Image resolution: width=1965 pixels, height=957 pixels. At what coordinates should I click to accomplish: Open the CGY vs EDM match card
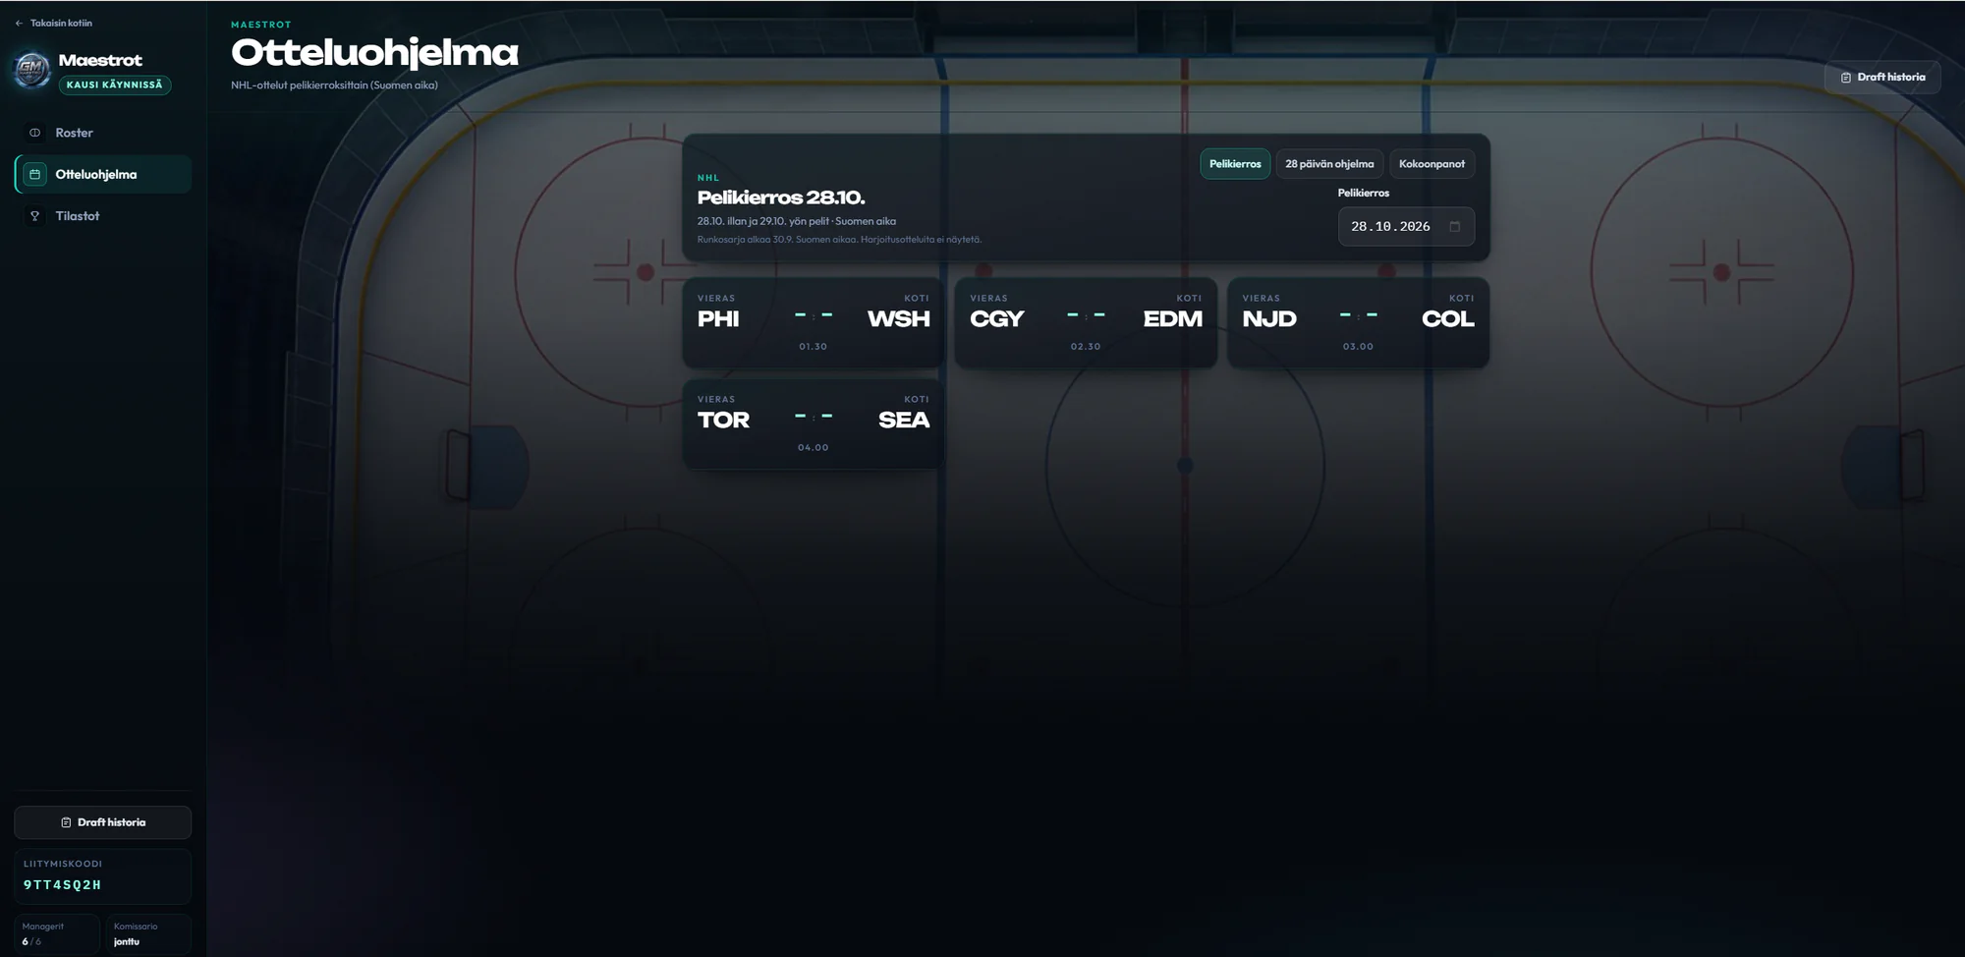tap(1086, 322)
